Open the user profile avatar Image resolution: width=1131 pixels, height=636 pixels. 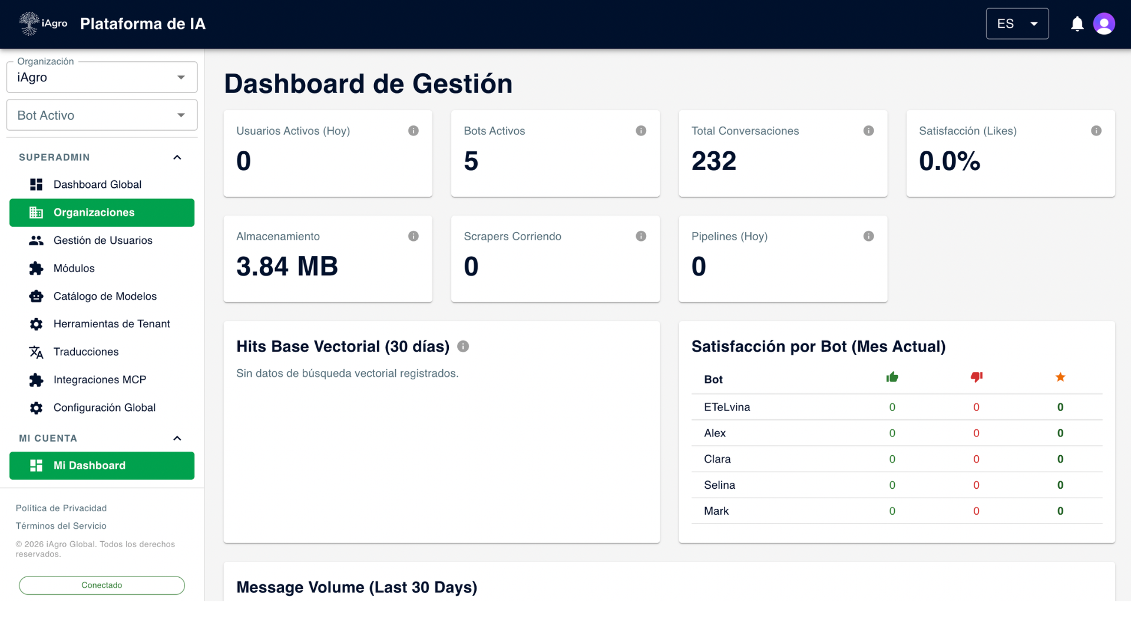(x=1104, y=24)
